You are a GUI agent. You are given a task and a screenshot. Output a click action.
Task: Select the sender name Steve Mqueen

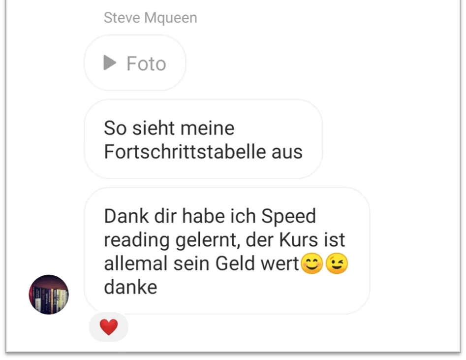click(x=151, y=18)
